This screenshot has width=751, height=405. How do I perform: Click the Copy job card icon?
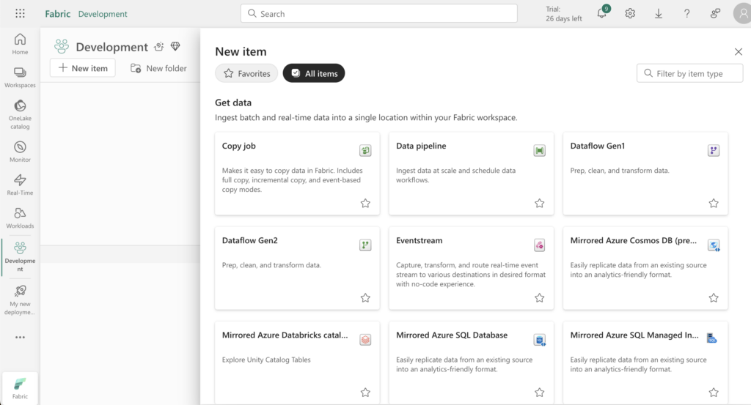[365, 151]
